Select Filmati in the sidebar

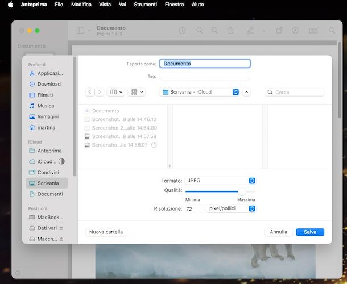pos(47,95)
